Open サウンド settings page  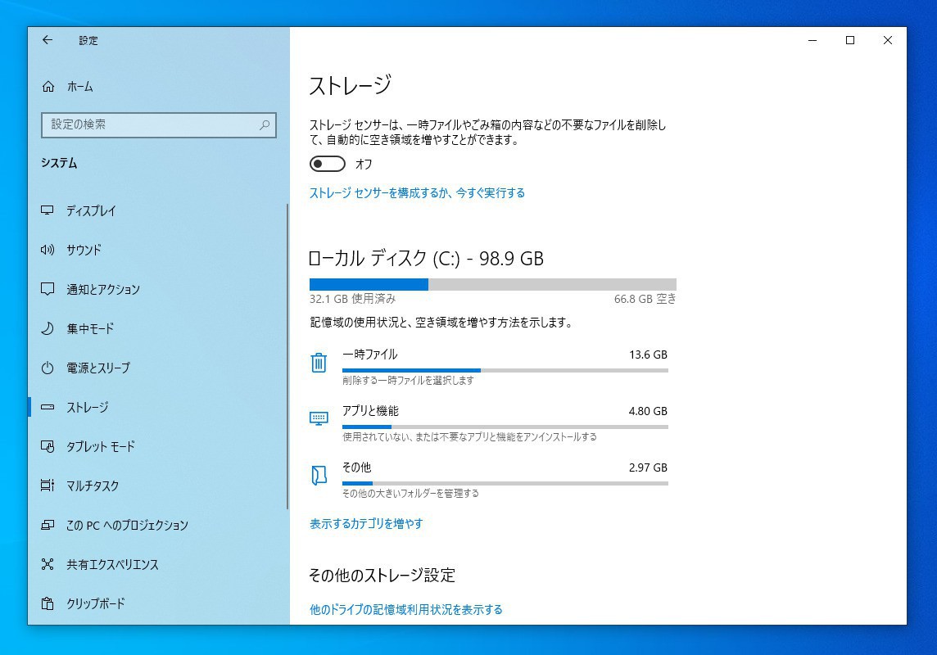[x=158, y=250]
